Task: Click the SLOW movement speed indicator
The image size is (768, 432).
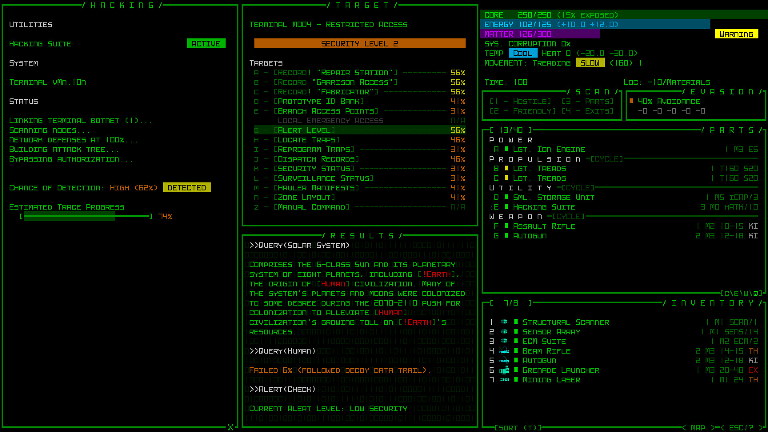Action: pos(590,63)
